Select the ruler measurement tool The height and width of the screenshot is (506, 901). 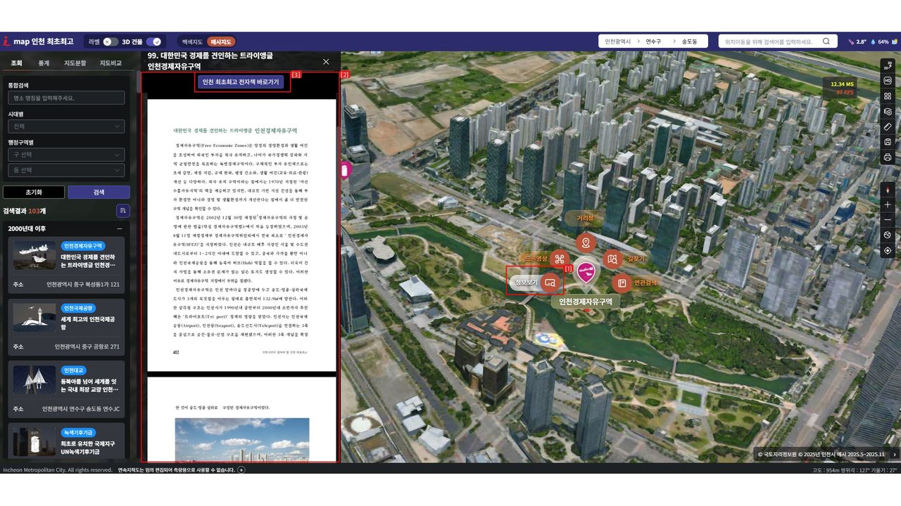click(x=888, y=127)
